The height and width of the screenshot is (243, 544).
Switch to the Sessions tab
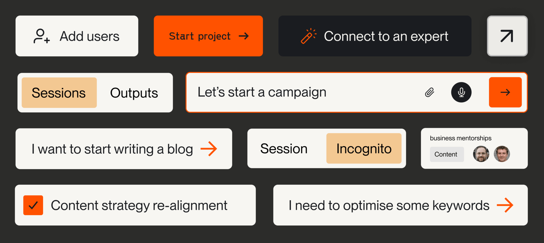59,93
